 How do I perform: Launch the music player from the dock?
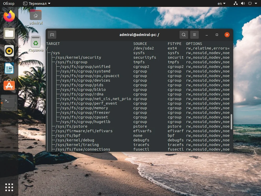9,51
